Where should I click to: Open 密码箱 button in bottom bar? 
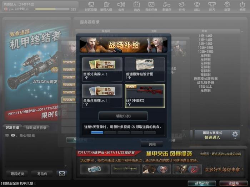coord(234,183)
